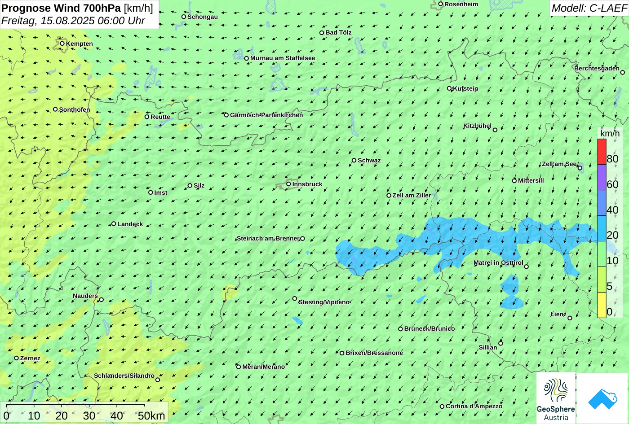The image size is (629, 424).
Task: Select the Reutte town label
Action: 160,117
